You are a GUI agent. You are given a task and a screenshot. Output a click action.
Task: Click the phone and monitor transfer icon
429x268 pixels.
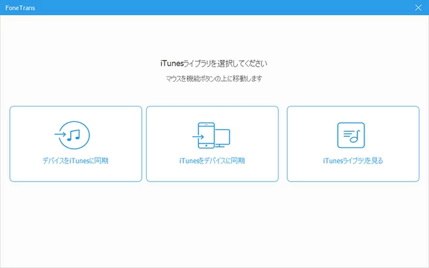click(x=212, y=135)
